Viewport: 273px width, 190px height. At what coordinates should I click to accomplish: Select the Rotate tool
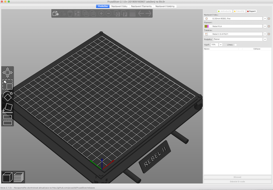coord(8,96)
